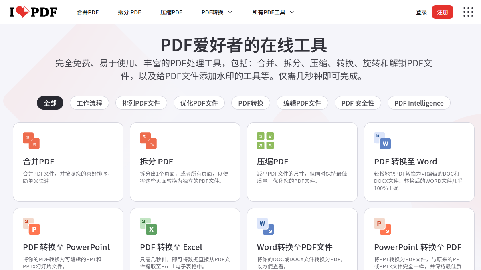481x270 pixels.
Task: Open the Word转换至PDF文件 card title
Action: coord(295,247)
